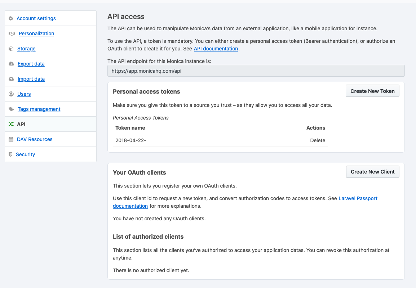
Task: Click the Your OAuth clients heading
Action: click(139, 172)
